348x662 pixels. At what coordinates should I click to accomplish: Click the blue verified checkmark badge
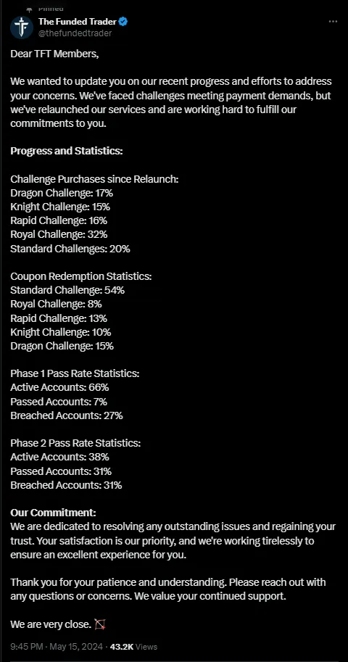pos(124,21)
